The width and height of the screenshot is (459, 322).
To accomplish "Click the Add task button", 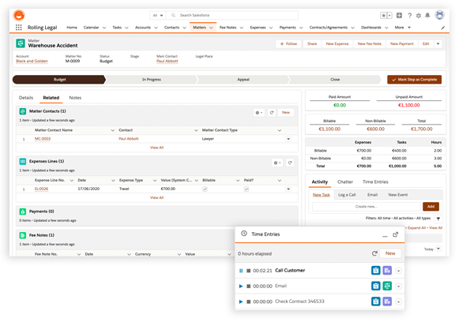I will point(431,207).
